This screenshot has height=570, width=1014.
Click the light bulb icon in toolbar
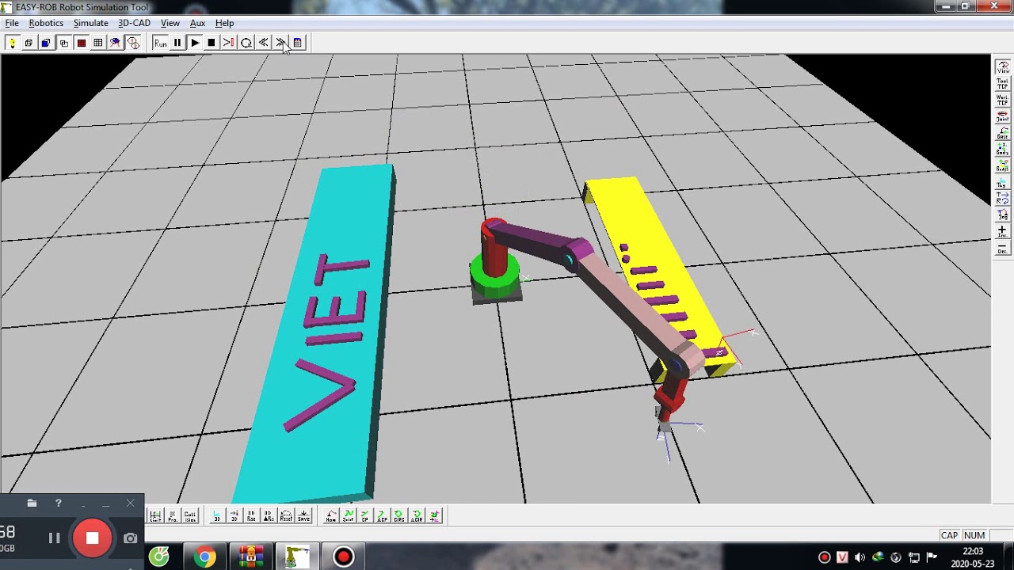(x=11, y=43)
